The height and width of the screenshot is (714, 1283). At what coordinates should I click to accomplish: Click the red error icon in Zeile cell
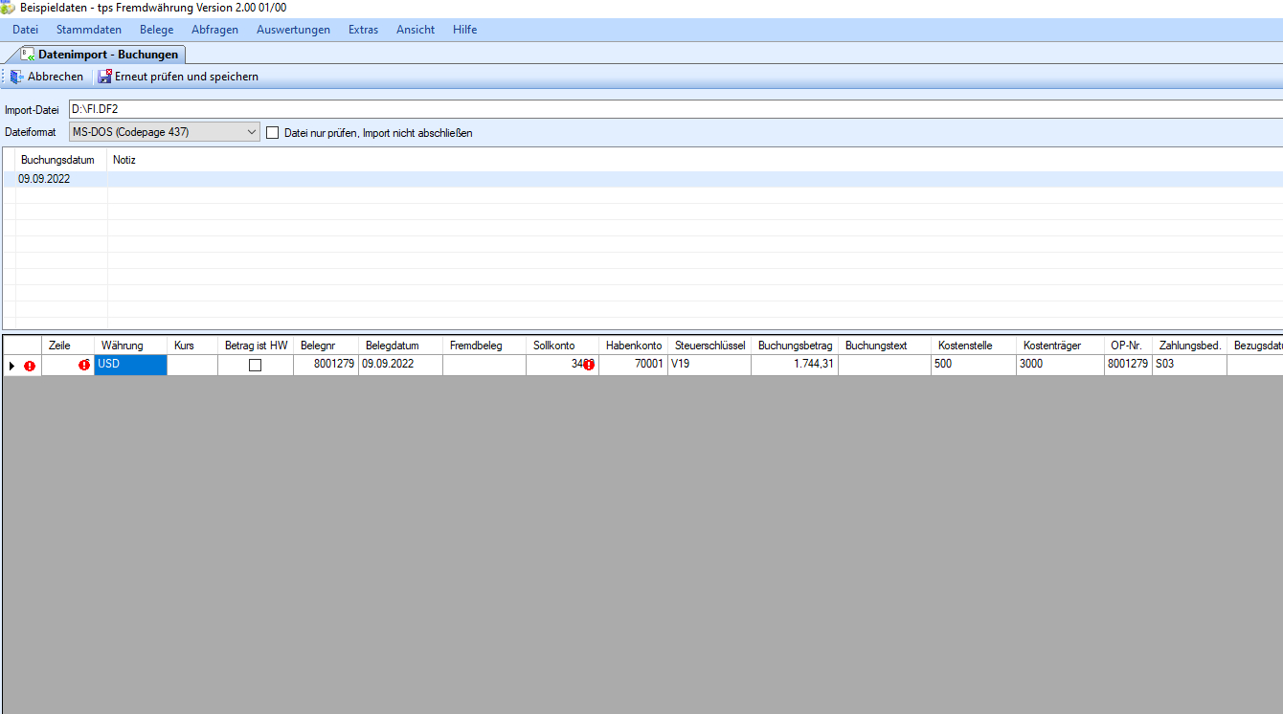tap(84, 365)
